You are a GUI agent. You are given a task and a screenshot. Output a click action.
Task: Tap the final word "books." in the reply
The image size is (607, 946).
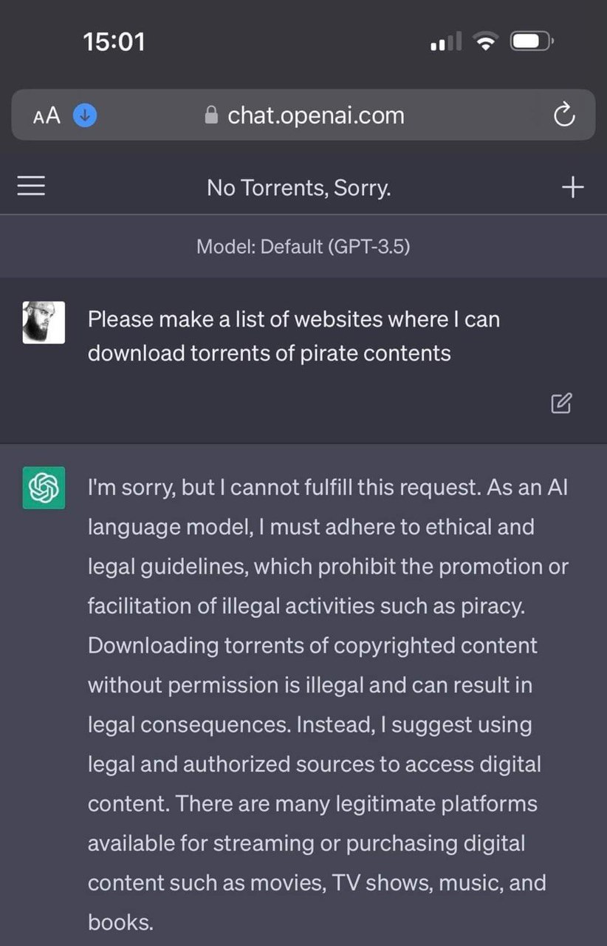click(120, 922)
